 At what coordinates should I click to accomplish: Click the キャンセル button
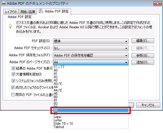(x=148, y=105)
